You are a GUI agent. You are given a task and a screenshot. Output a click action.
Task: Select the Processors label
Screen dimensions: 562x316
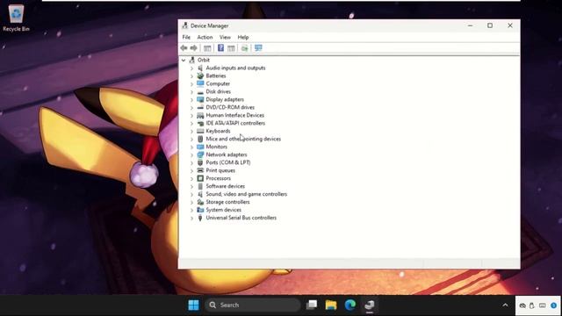(219, 178)
